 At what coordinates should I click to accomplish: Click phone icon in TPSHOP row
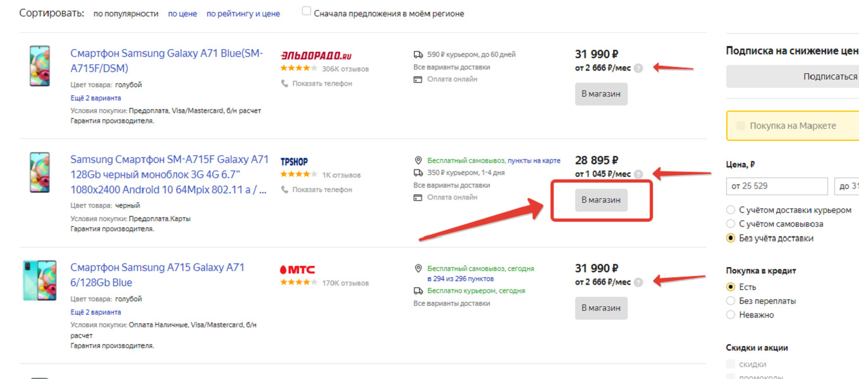point(284,189)
